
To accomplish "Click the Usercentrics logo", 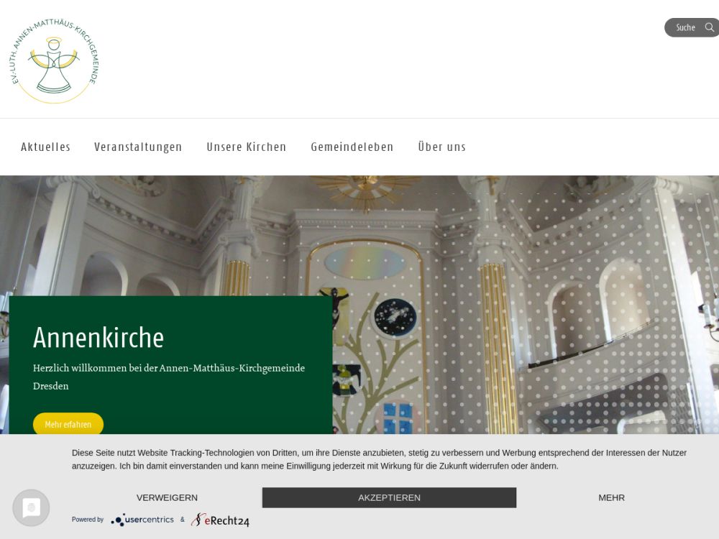I will tap(142, 520).
